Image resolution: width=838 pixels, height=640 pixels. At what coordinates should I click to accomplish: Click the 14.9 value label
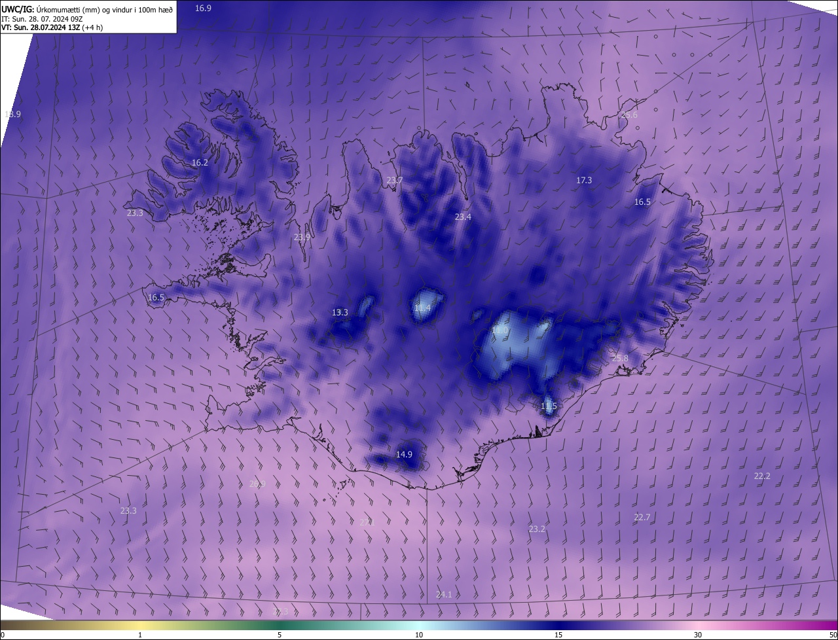(404, 454)
